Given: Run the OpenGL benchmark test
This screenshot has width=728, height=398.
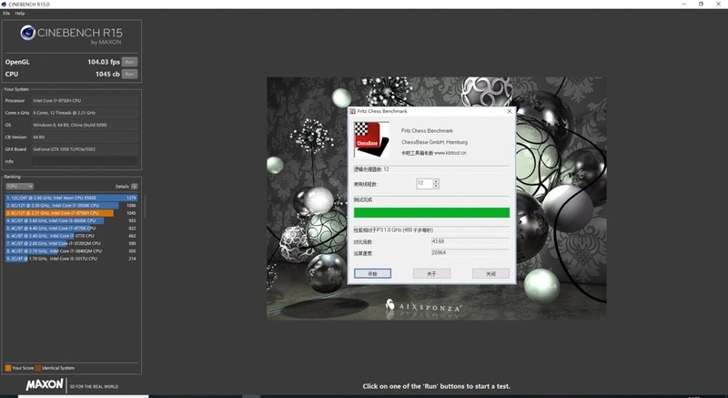Looking at the screenshot, I should click(129, 62).
